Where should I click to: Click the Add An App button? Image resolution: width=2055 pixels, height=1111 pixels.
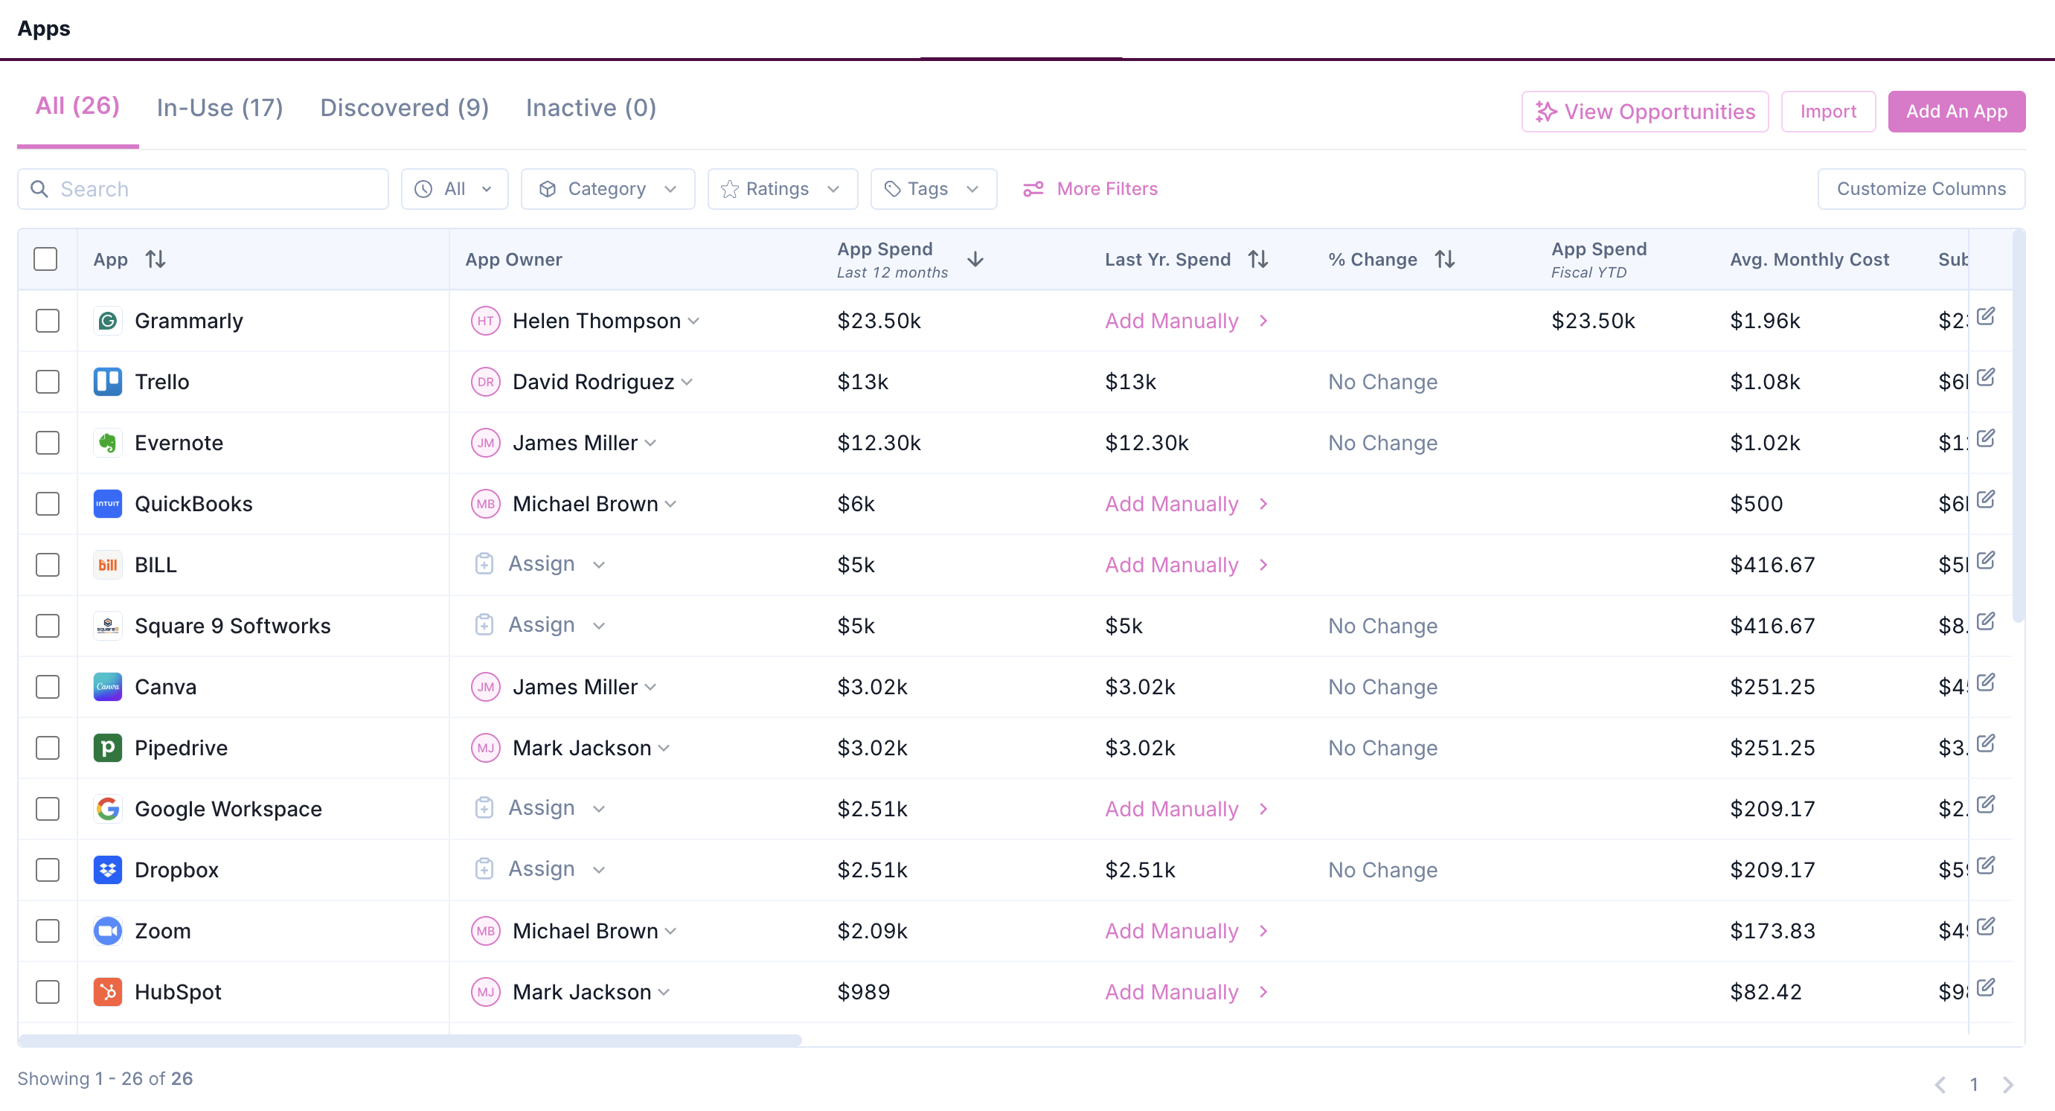(x=1955, y=112)
